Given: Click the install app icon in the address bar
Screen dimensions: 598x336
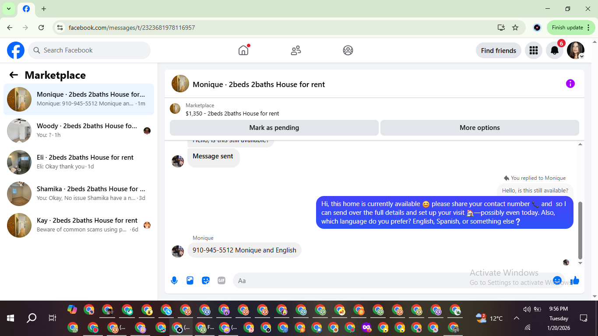Looking at the screenshot, I should [x=501, y=28].
